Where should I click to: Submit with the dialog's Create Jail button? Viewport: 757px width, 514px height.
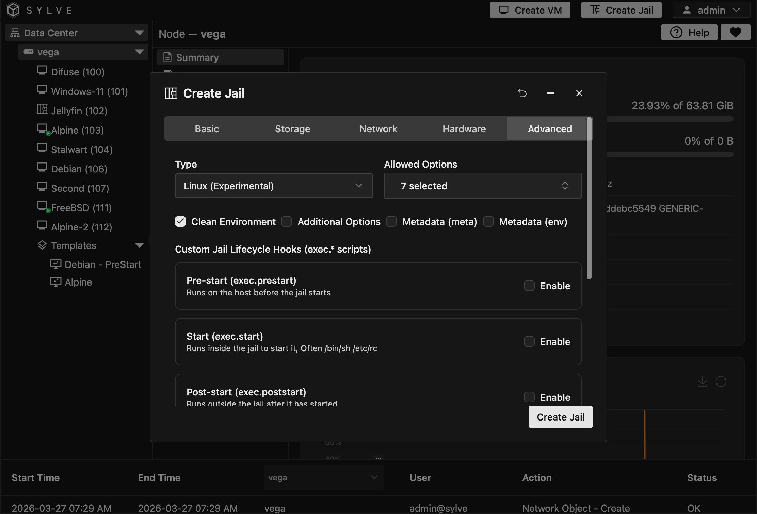pos(561,417)
